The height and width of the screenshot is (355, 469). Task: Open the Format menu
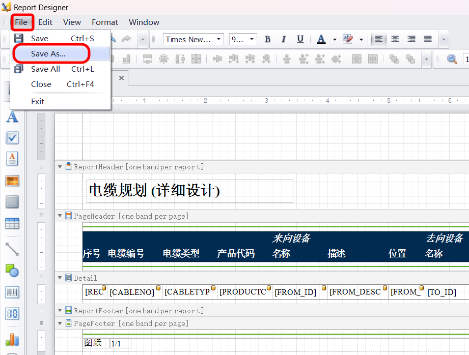pyautogui.click(x=105, y=22)
